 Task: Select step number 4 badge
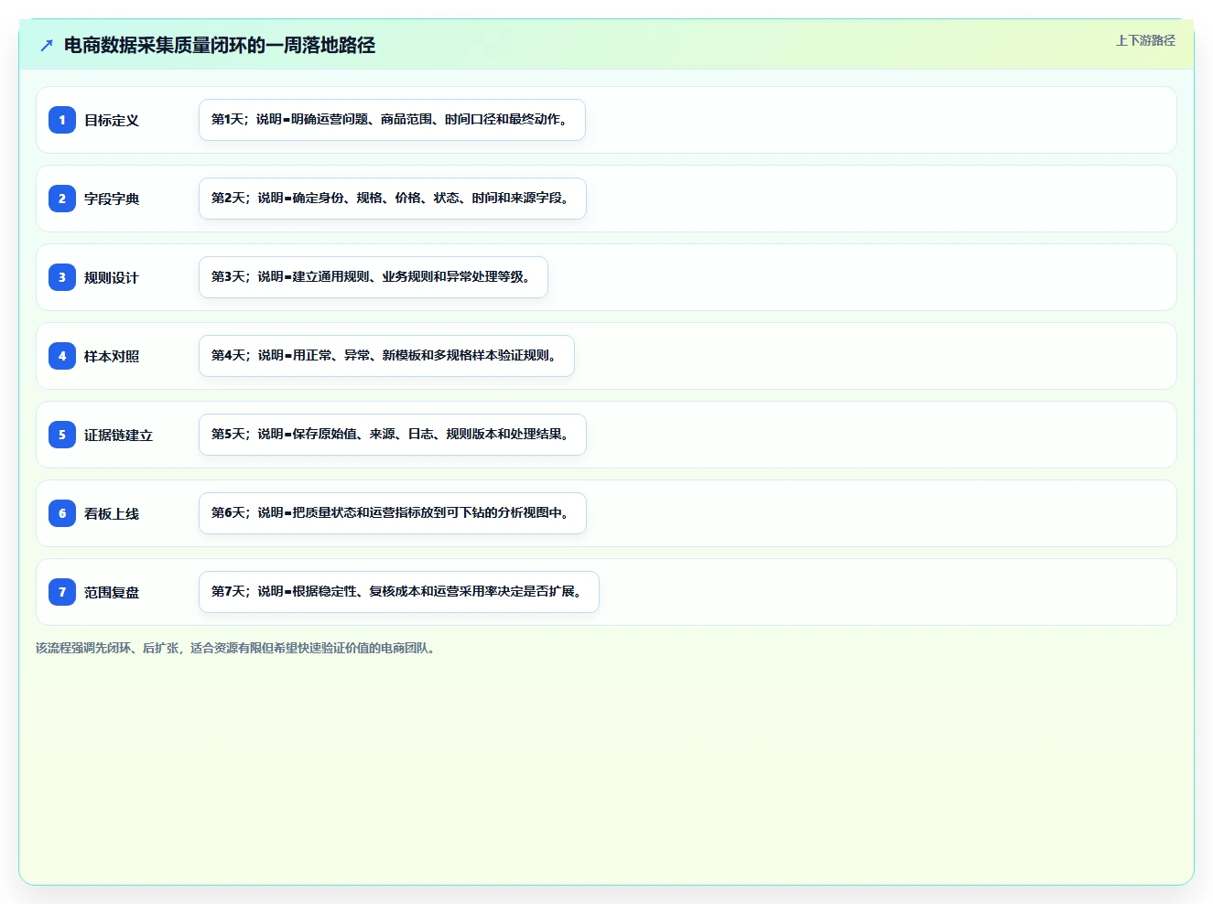(x=62, y=356)
